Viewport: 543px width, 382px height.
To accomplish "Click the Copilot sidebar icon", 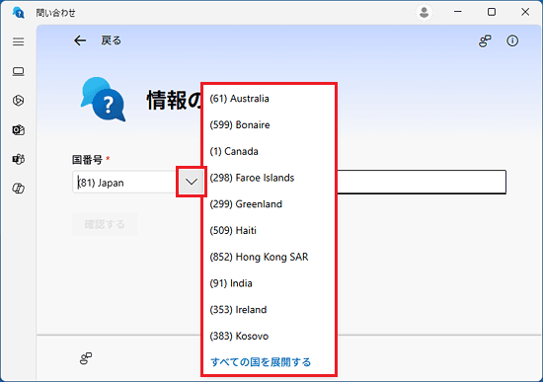I will click(x=19, y=189).
